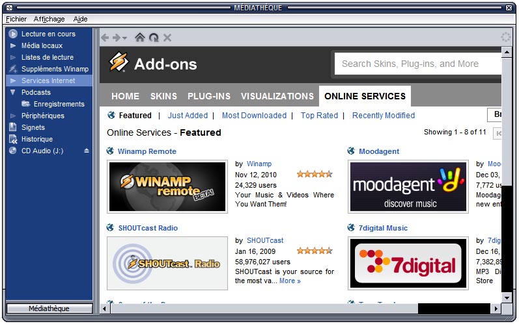Click the Médiathèque button at bottom left
519x326 pixels.
coord(49,308)
